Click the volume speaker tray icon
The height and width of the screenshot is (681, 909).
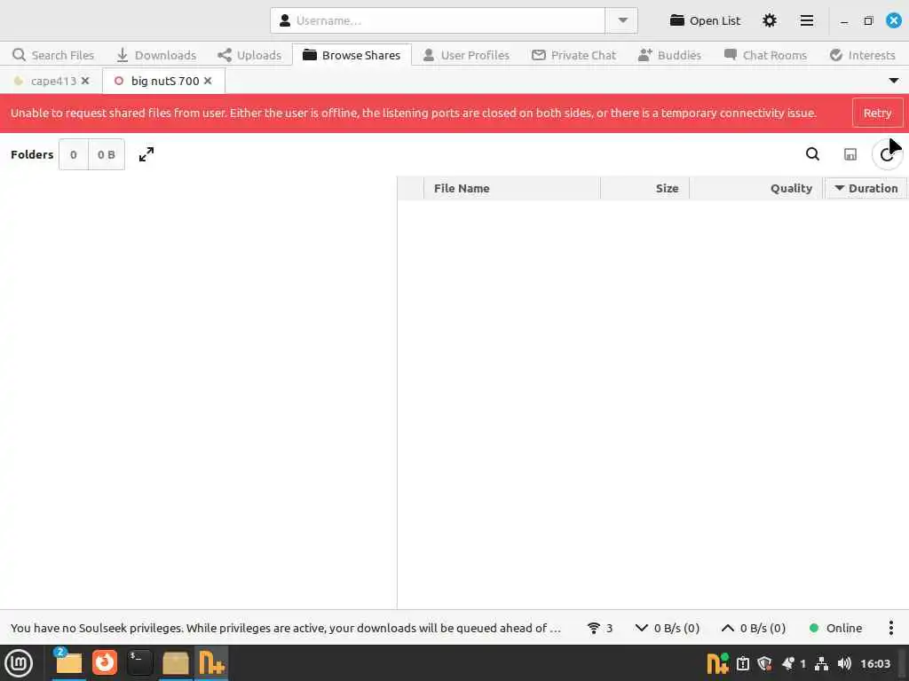845,663
